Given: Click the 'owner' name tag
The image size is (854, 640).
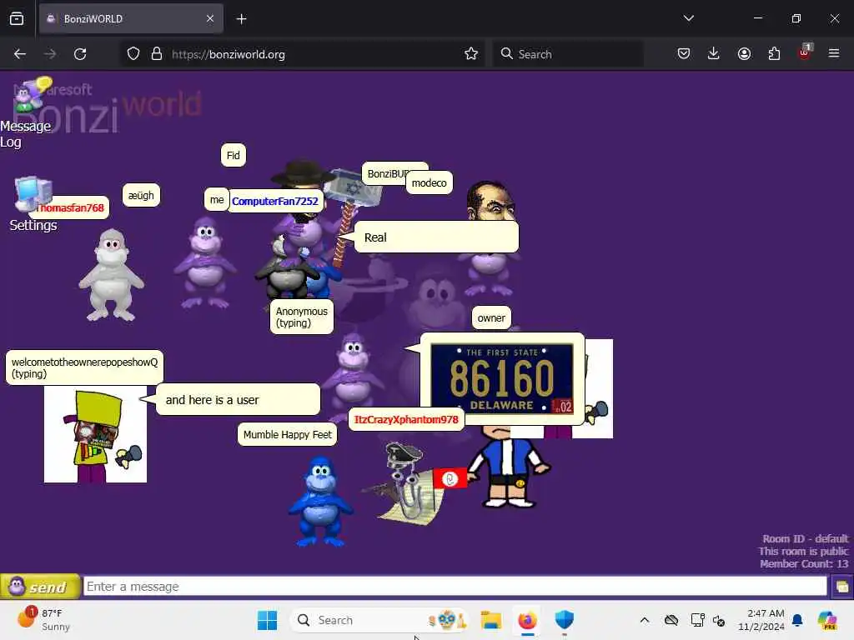Looking at the screenshot, I should pyautogui.click(x=491, y=317).
